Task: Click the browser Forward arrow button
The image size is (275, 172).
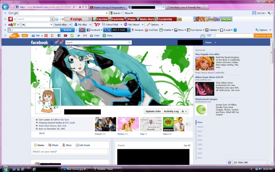Action: [12, 7]
